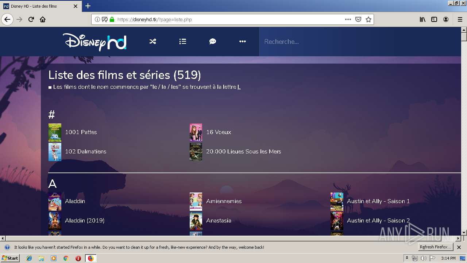Click the horizontal scrollbar right arrow
The height and width of the screenshot is (263, 467).
pyautogui.click(x=458, y=239)
